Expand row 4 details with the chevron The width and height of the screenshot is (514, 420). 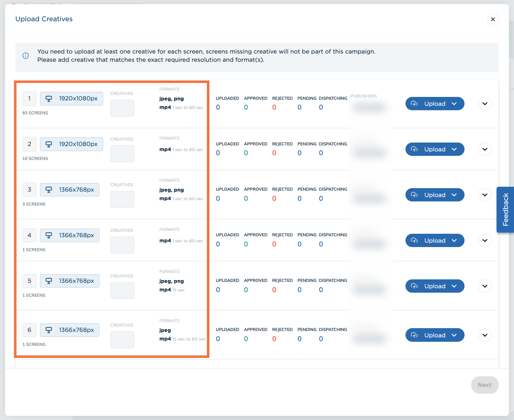pos(485,240)
